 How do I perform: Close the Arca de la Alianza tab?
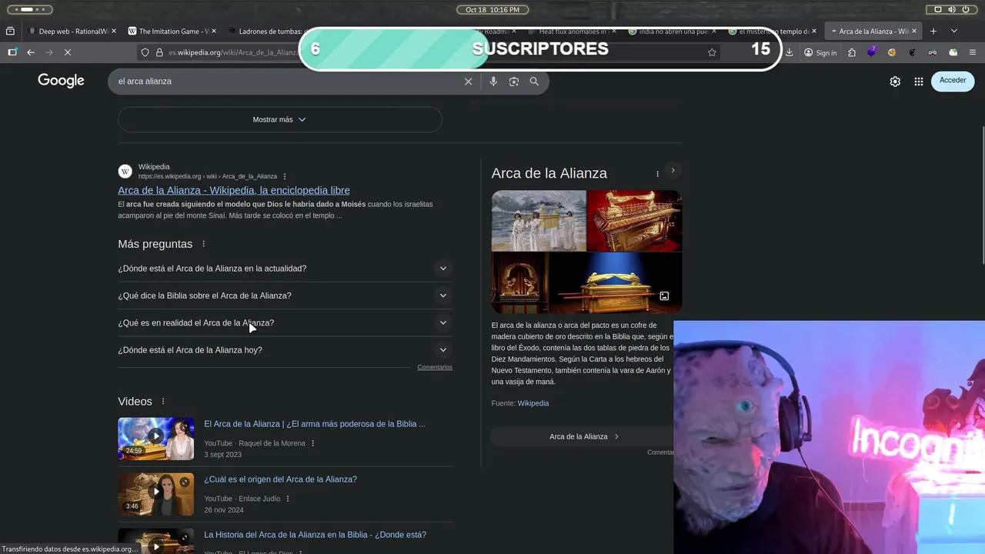[x=914, y=32]
